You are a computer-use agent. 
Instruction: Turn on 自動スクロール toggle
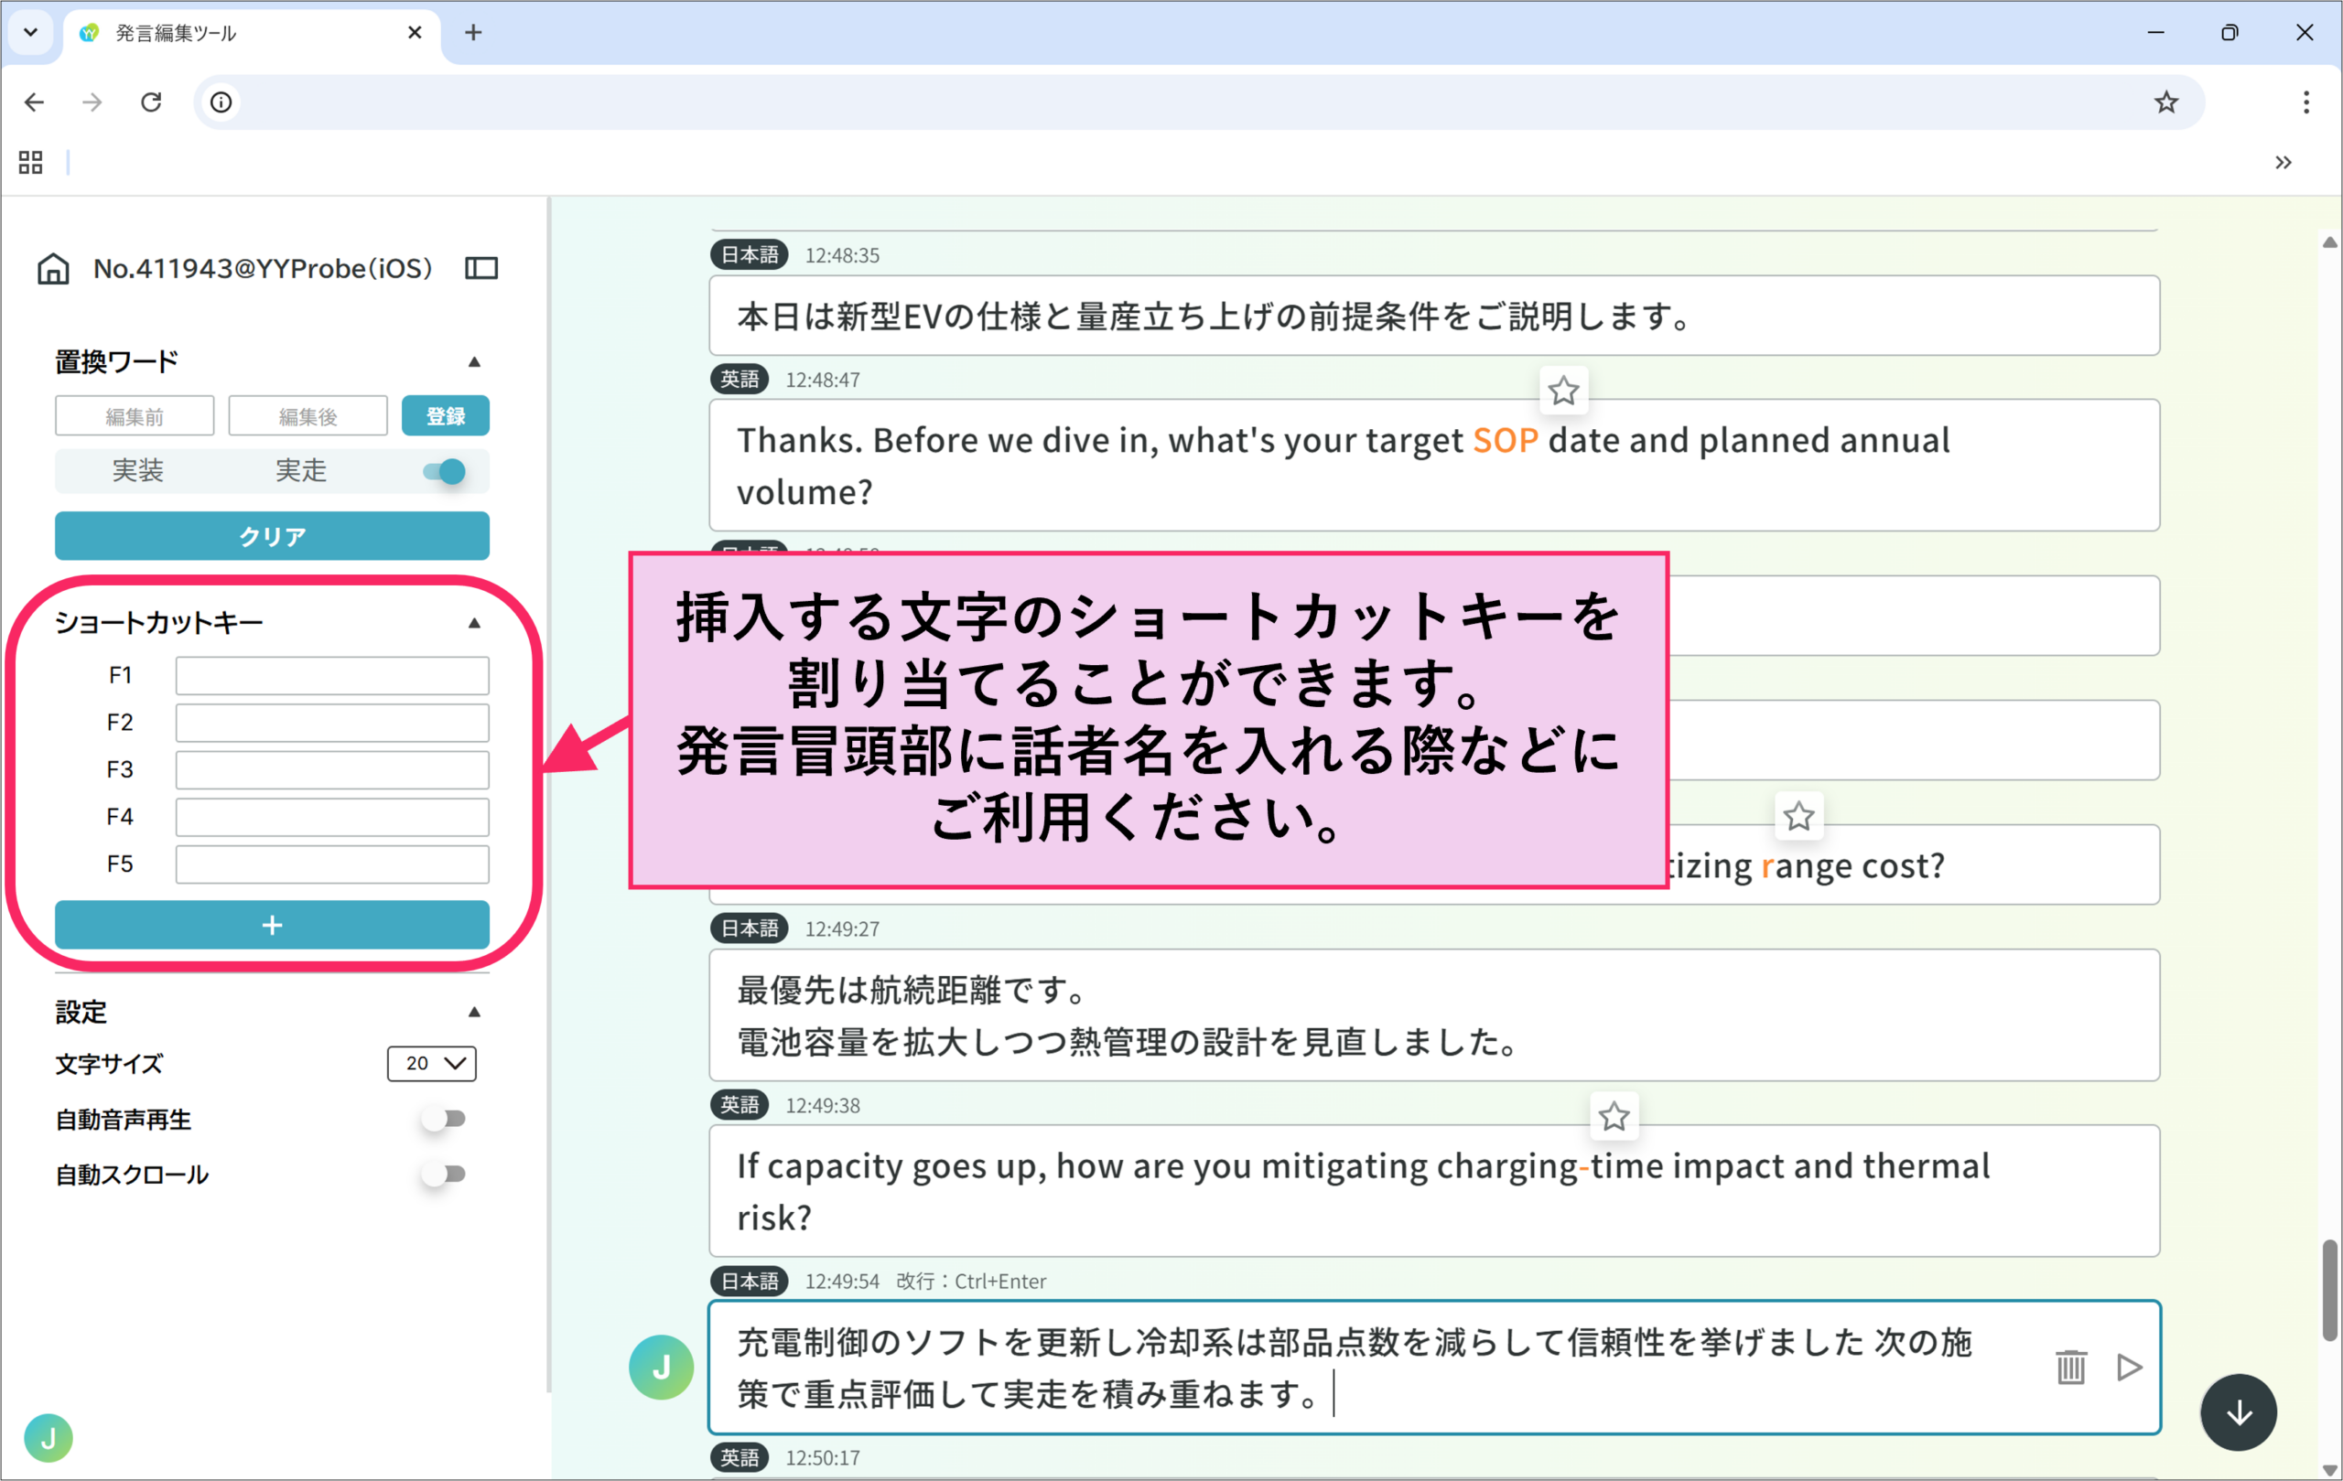445,1175
